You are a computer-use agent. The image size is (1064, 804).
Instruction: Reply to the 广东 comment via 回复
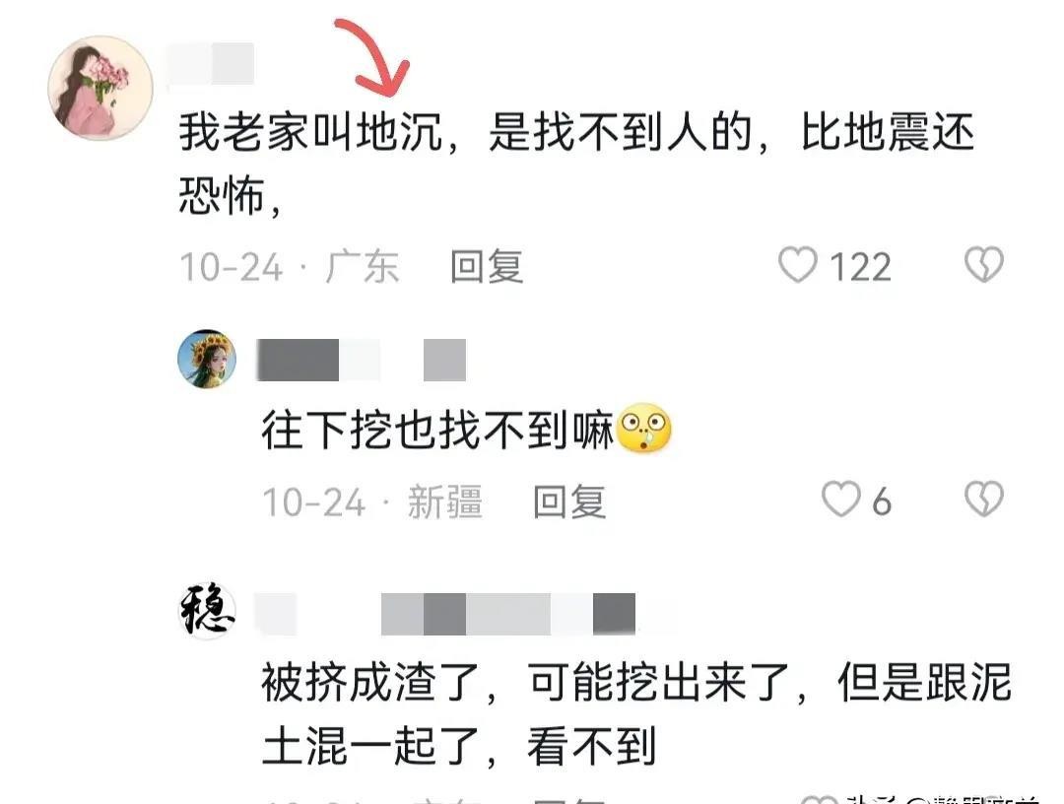point(487,266)
